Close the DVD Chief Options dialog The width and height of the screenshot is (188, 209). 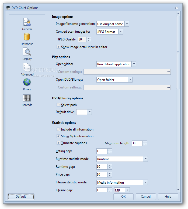tap(177, 8)
